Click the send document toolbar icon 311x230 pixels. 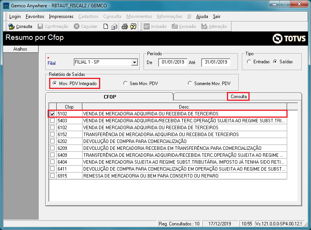click(114, 26)
